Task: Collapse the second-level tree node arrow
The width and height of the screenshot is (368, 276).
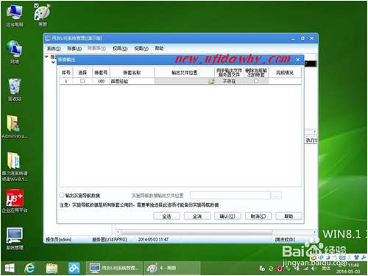Action: point(53,63)
